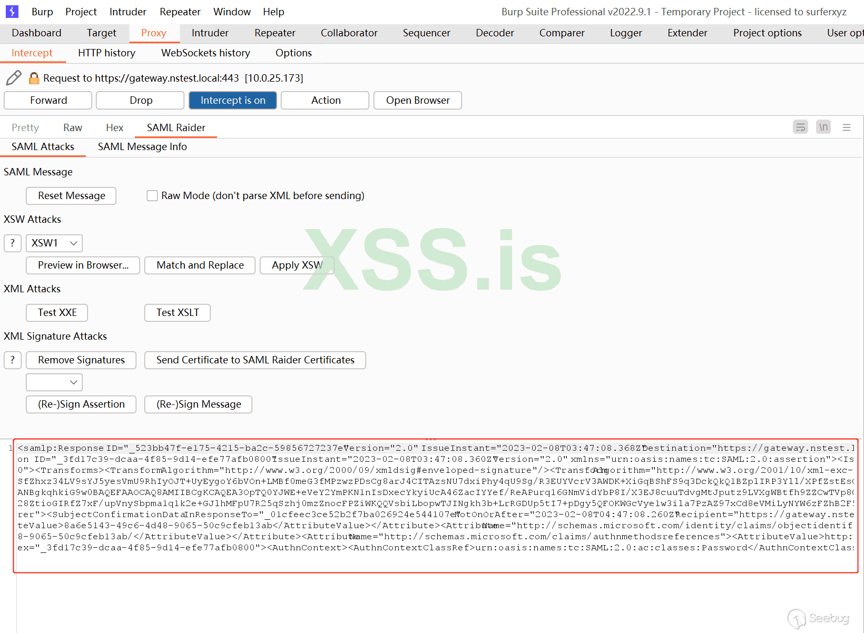Select the Proxy tab
Viewport: 864px width, 633px height.
tap(154, 33)
